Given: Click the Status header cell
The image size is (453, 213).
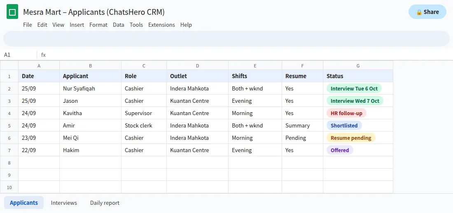Looking at the screenshot, I should (358, 76).
